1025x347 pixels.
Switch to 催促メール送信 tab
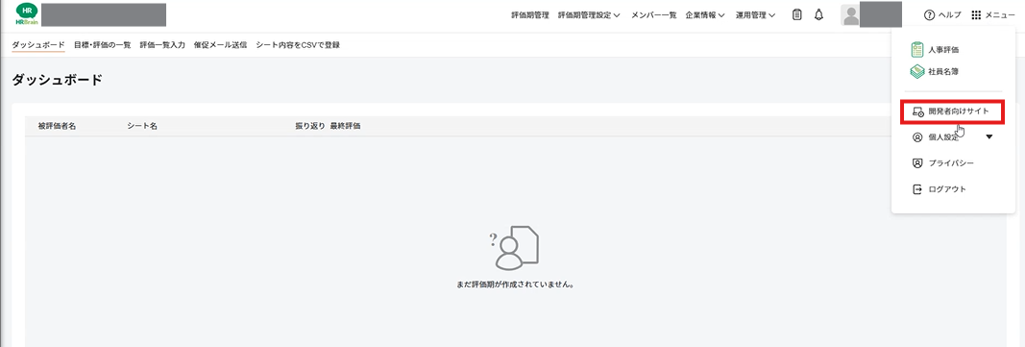pos(220,45)
